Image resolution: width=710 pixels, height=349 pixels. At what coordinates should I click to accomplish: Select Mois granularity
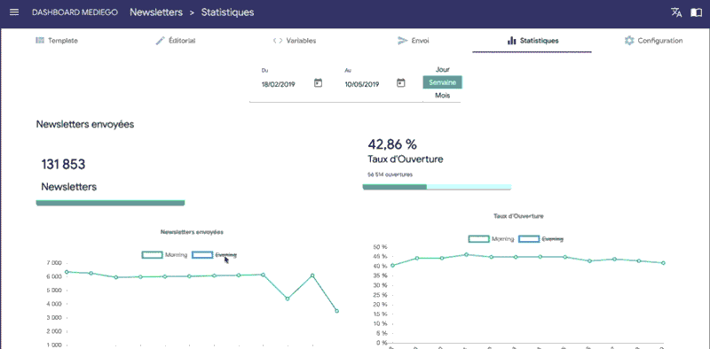(442, 96)
